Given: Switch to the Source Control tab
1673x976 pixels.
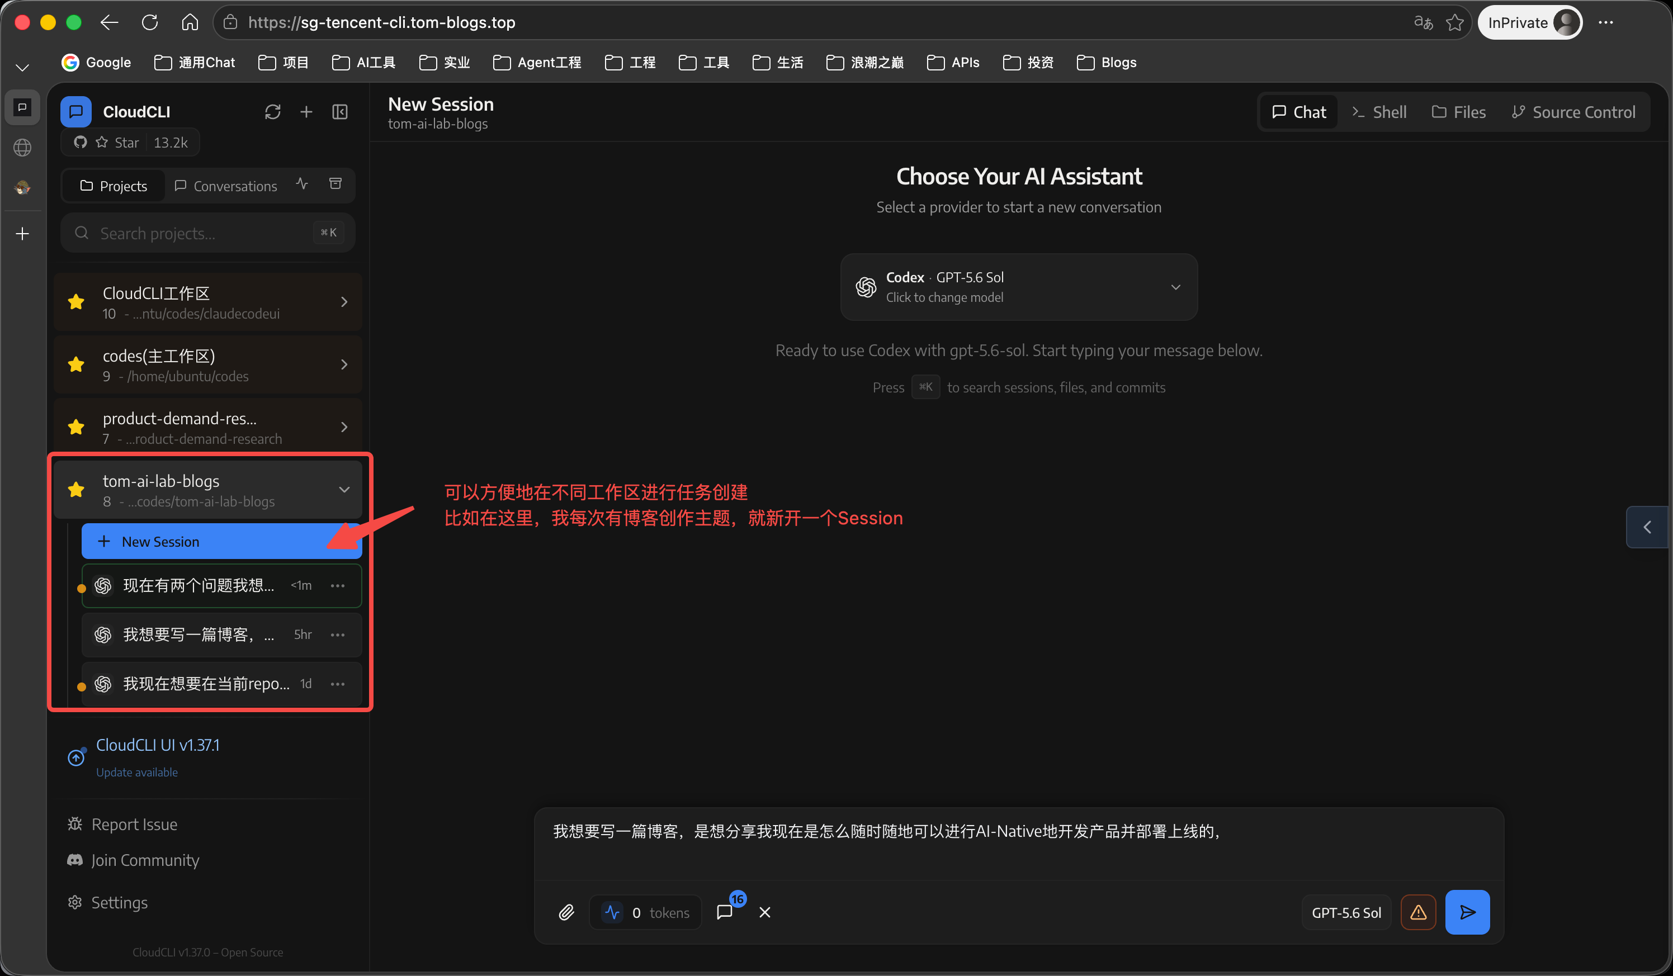Looking at the screenshot, I should [x=1573, y=112].
